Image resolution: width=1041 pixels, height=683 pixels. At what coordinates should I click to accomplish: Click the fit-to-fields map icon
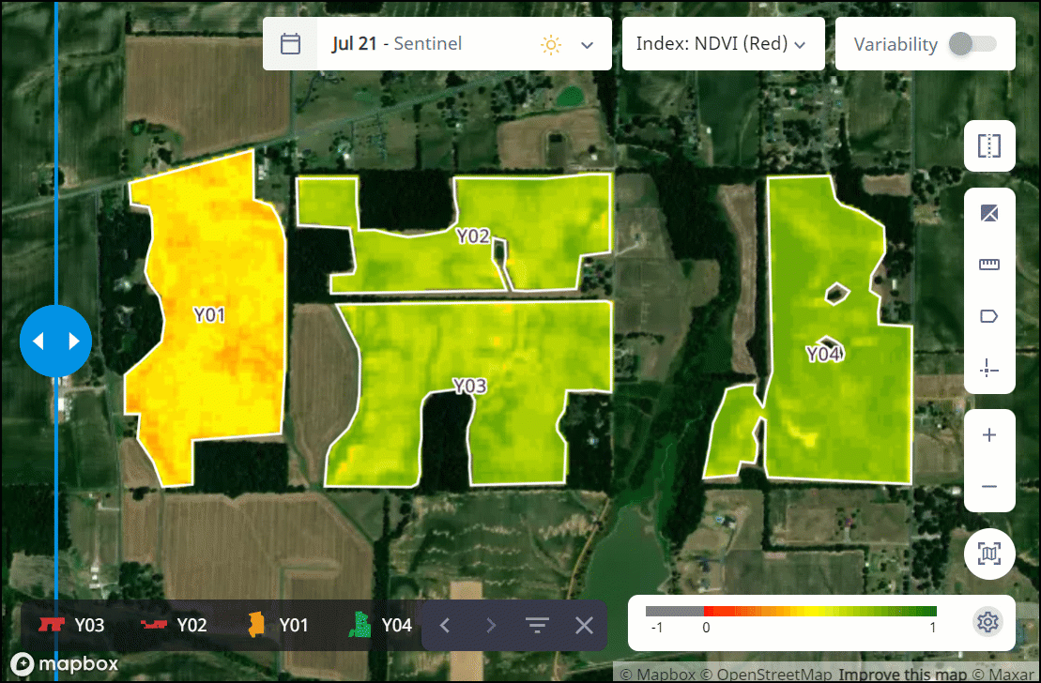click(x=989, y=554)
